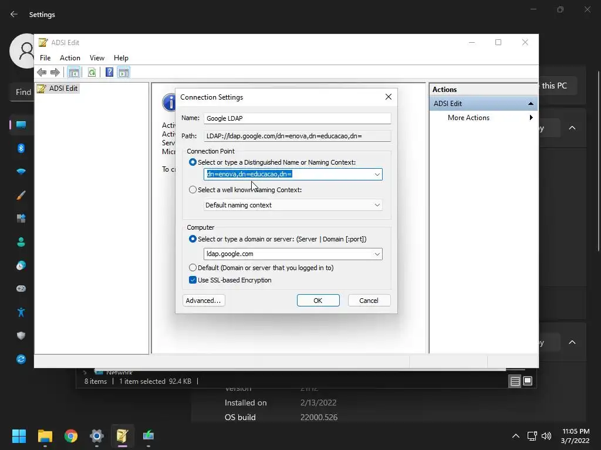Open the File menu in ADSI Edit
The height and width of the screenshot is (450, 601).
coord(45,58)
